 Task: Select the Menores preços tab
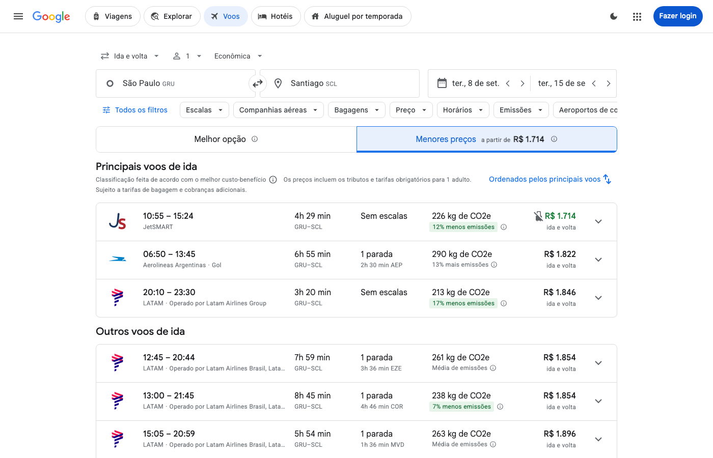(486, 139)
